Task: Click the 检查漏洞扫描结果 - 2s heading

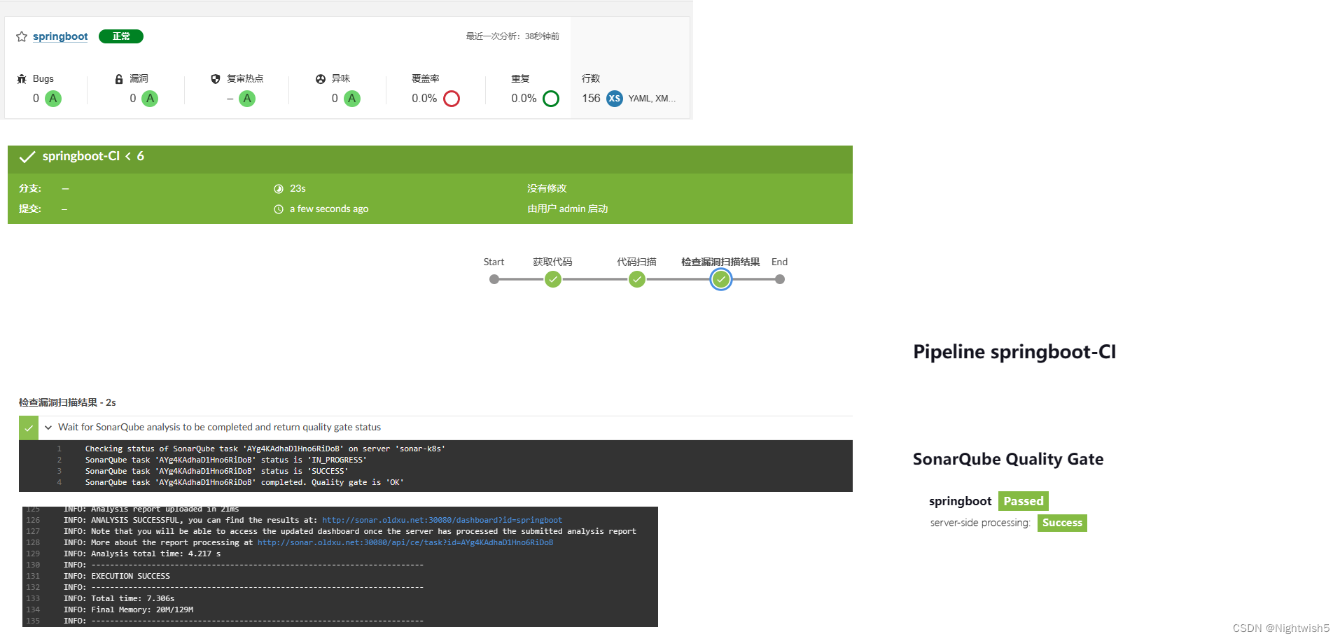Action: pos(67,402)
